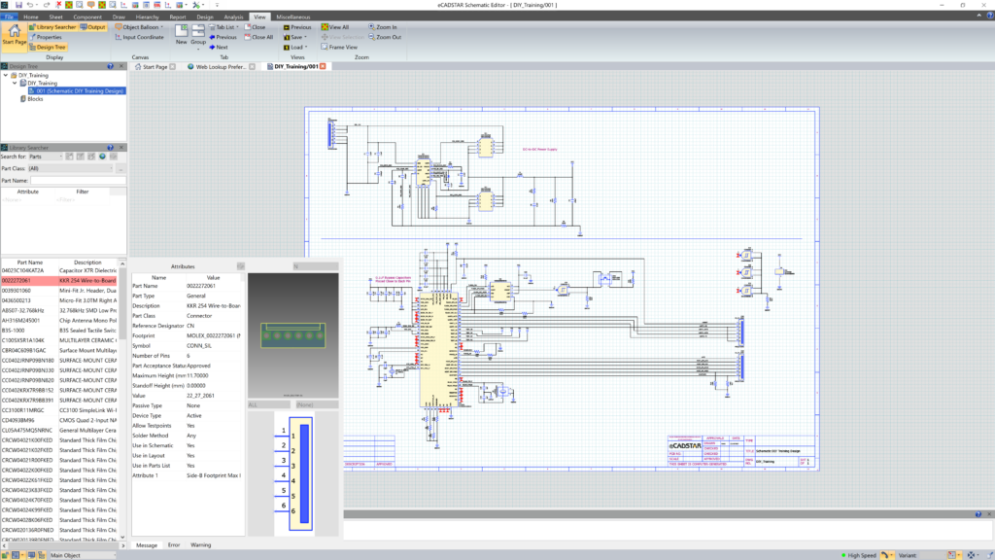
Task: Toggle the Design Tree panel
Action: pyautogui.click(x=48, y=47)
